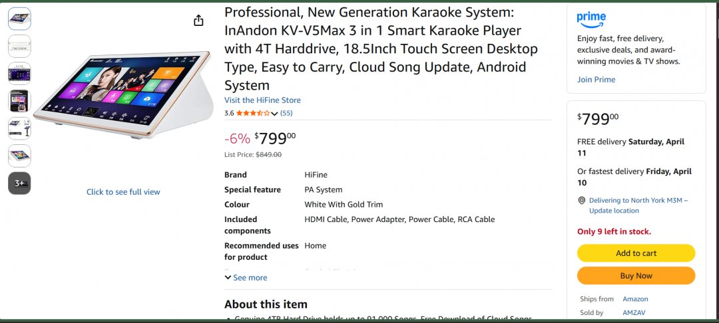The image size is (719, 323).
Task: Select the fourth product thumbnail
Action: pyautogui.click(x=19, y=101)
